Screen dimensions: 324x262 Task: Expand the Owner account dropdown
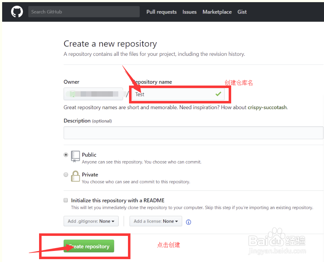pos(94,94)
